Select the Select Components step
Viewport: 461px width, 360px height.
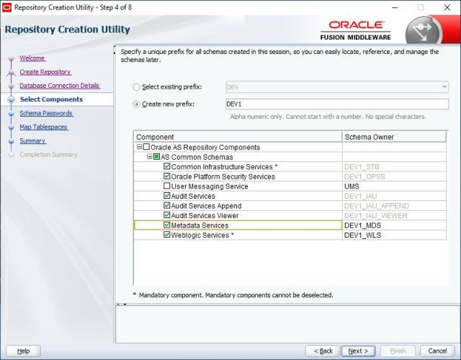coord(51,99)
